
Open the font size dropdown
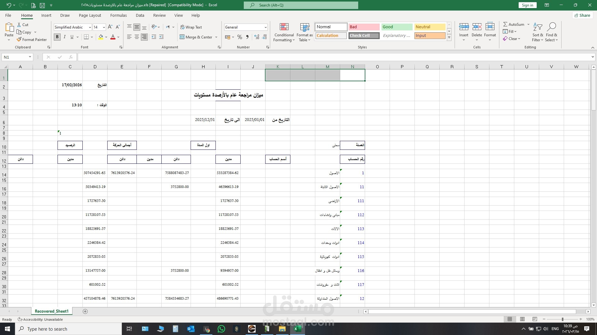[104, 27]
